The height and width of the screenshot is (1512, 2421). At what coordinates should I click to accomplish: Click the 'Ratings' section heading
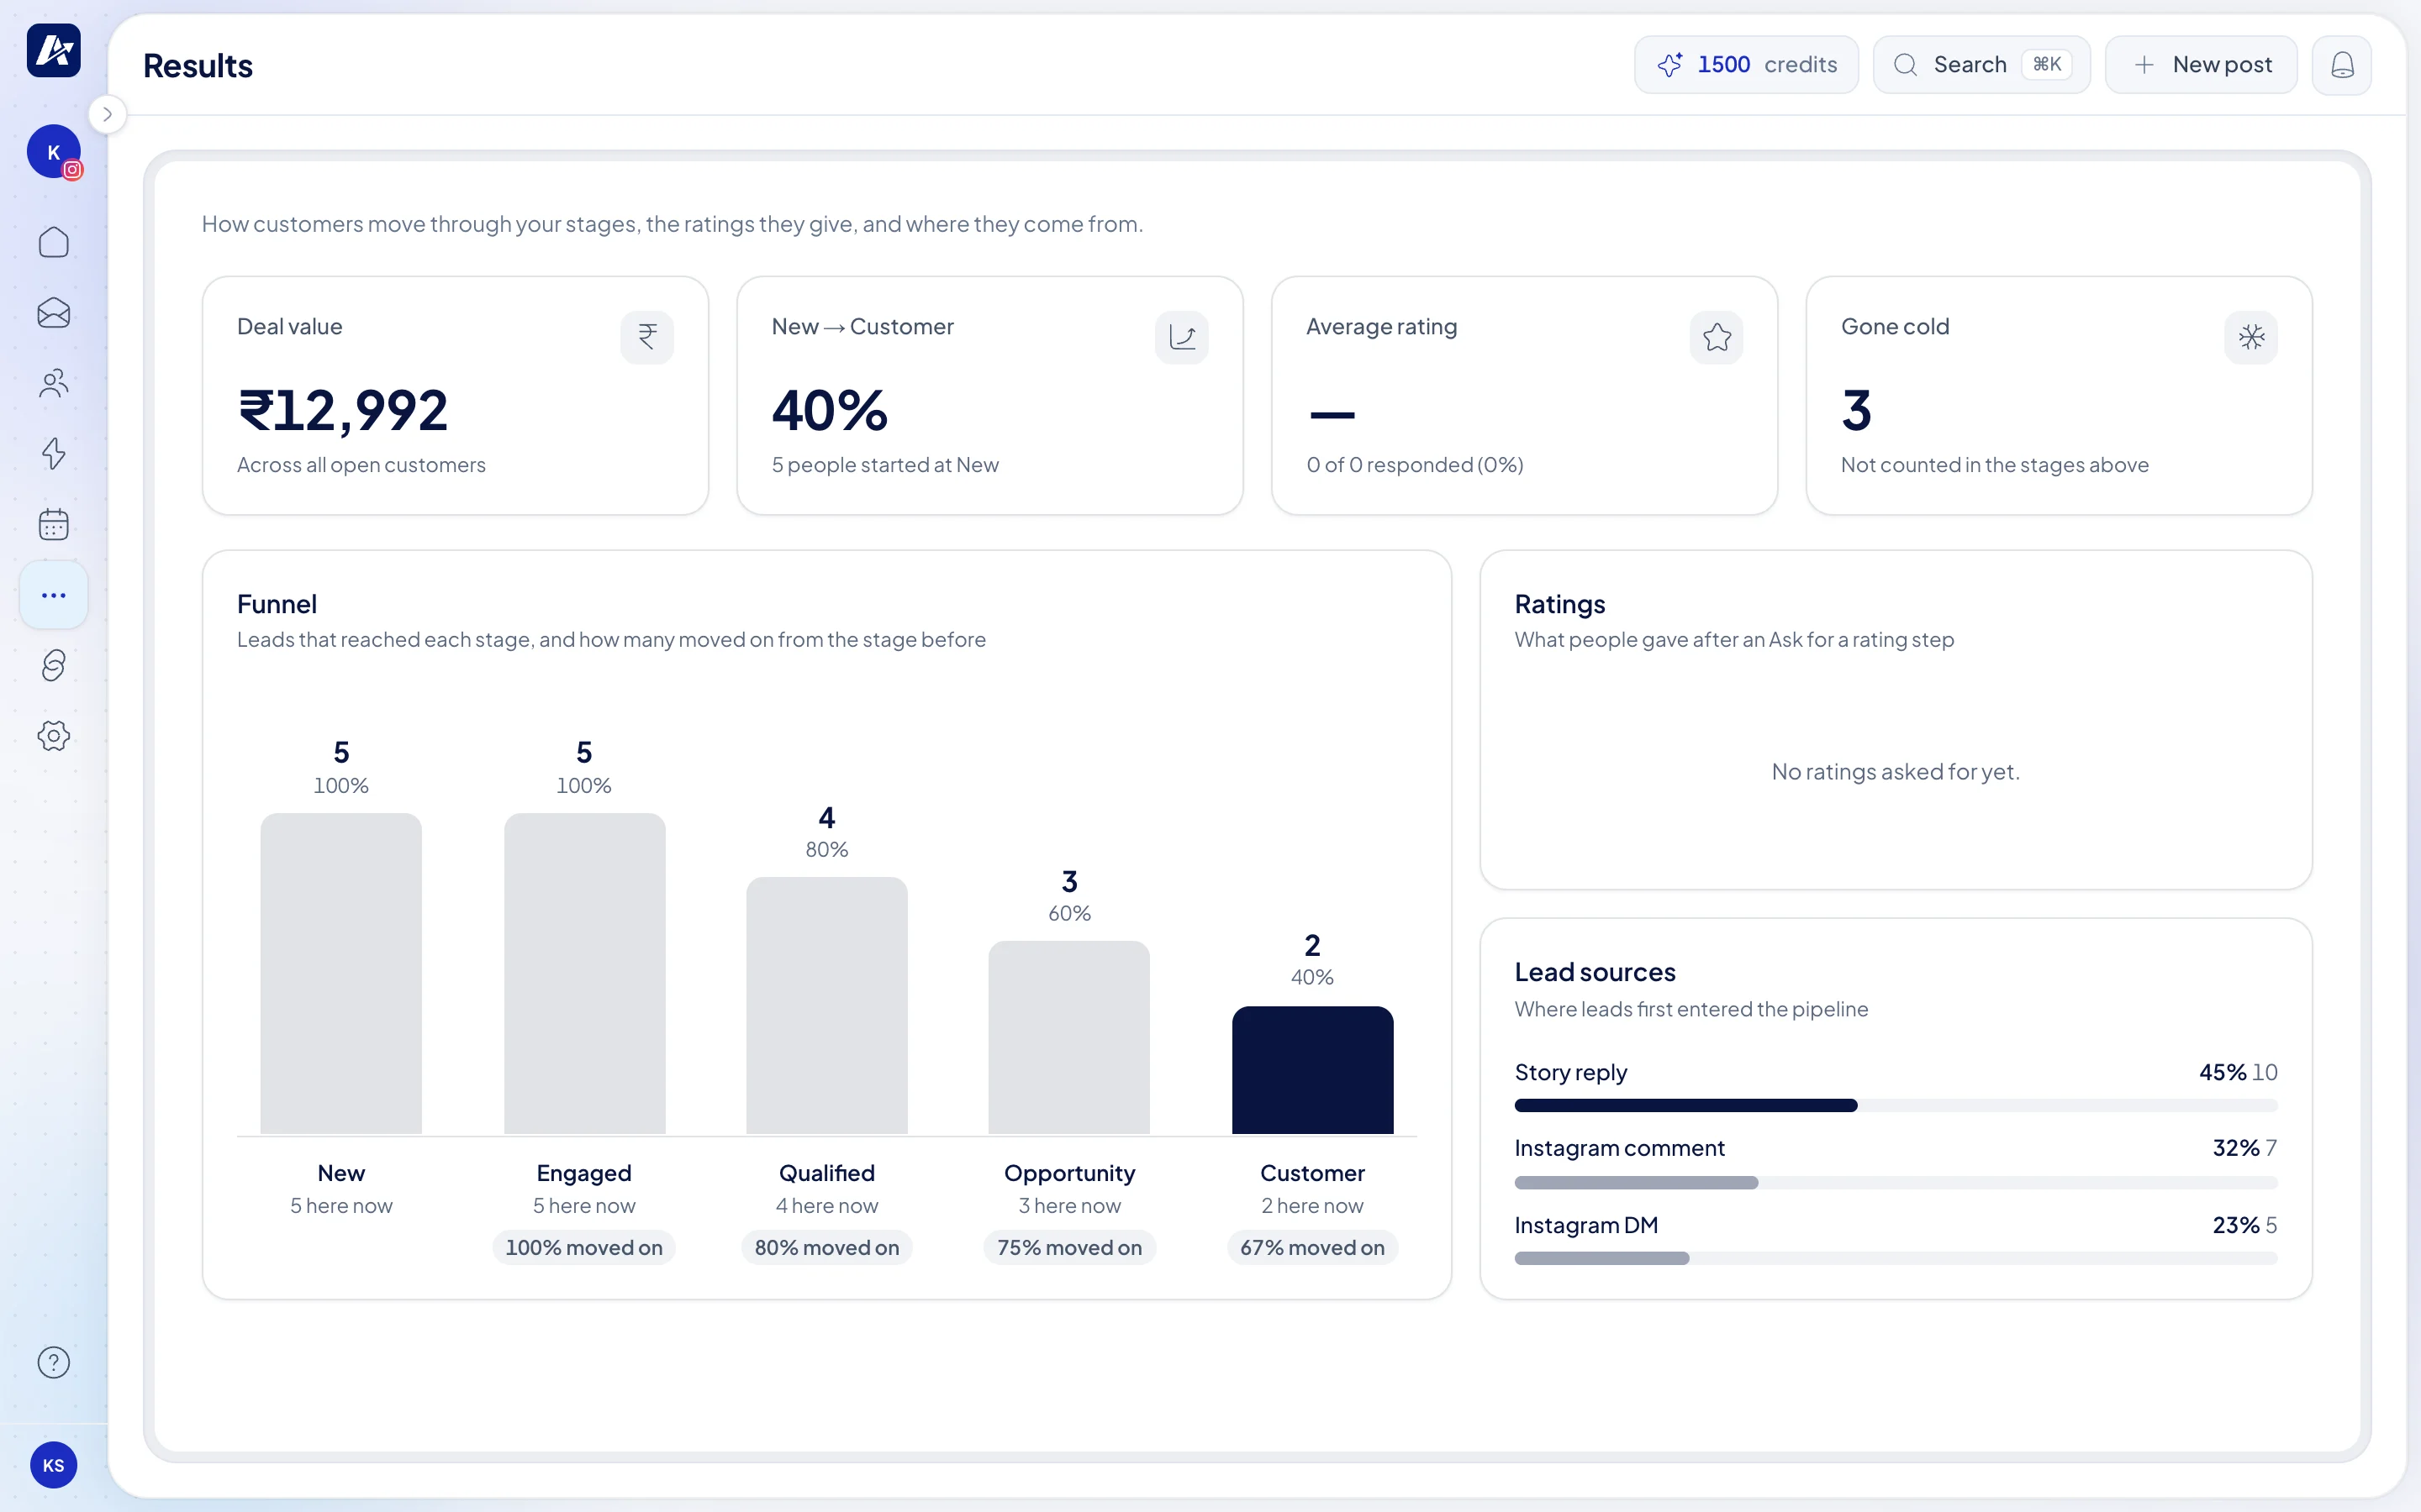click(x=1559, y=604)
